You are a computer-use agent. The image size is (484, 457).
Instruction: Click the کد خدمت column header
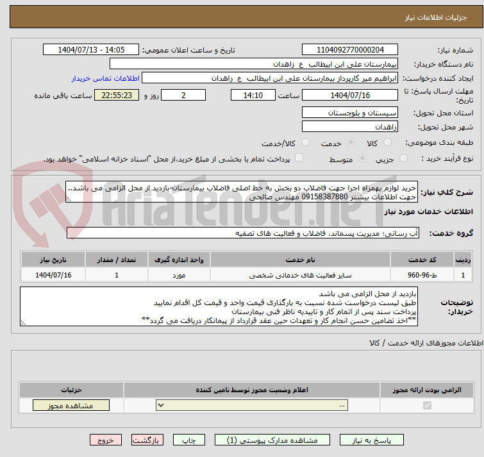pos(422,260)
